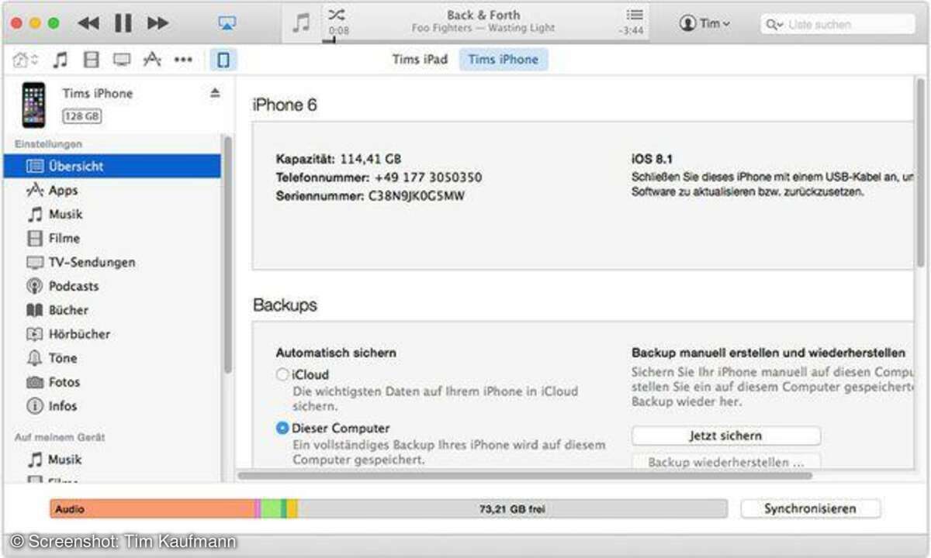The image size is (931, 558).
Task: Skip forward to the next track
Action: click(x=157, y=23)
